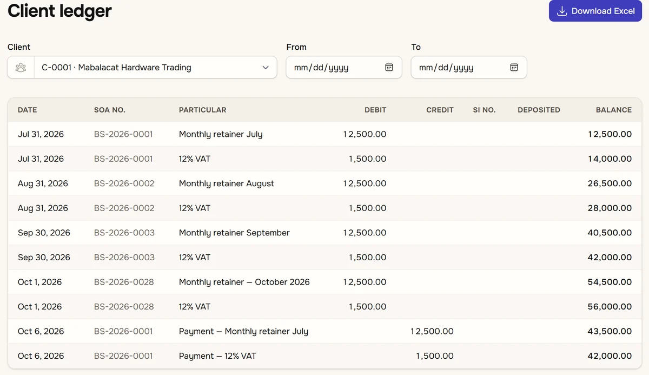
Task: Select the Monthly retainer August particular
Action: coord(227,183)
